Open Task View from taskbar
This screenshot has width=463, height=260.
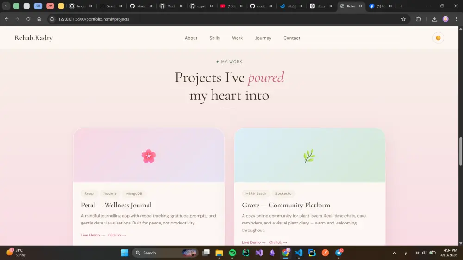click(x=206, y=253)
